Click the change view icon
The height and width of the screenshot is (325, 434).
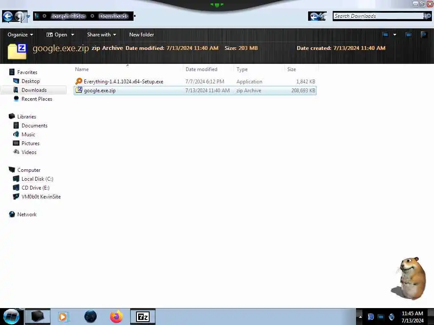point(385,35)
